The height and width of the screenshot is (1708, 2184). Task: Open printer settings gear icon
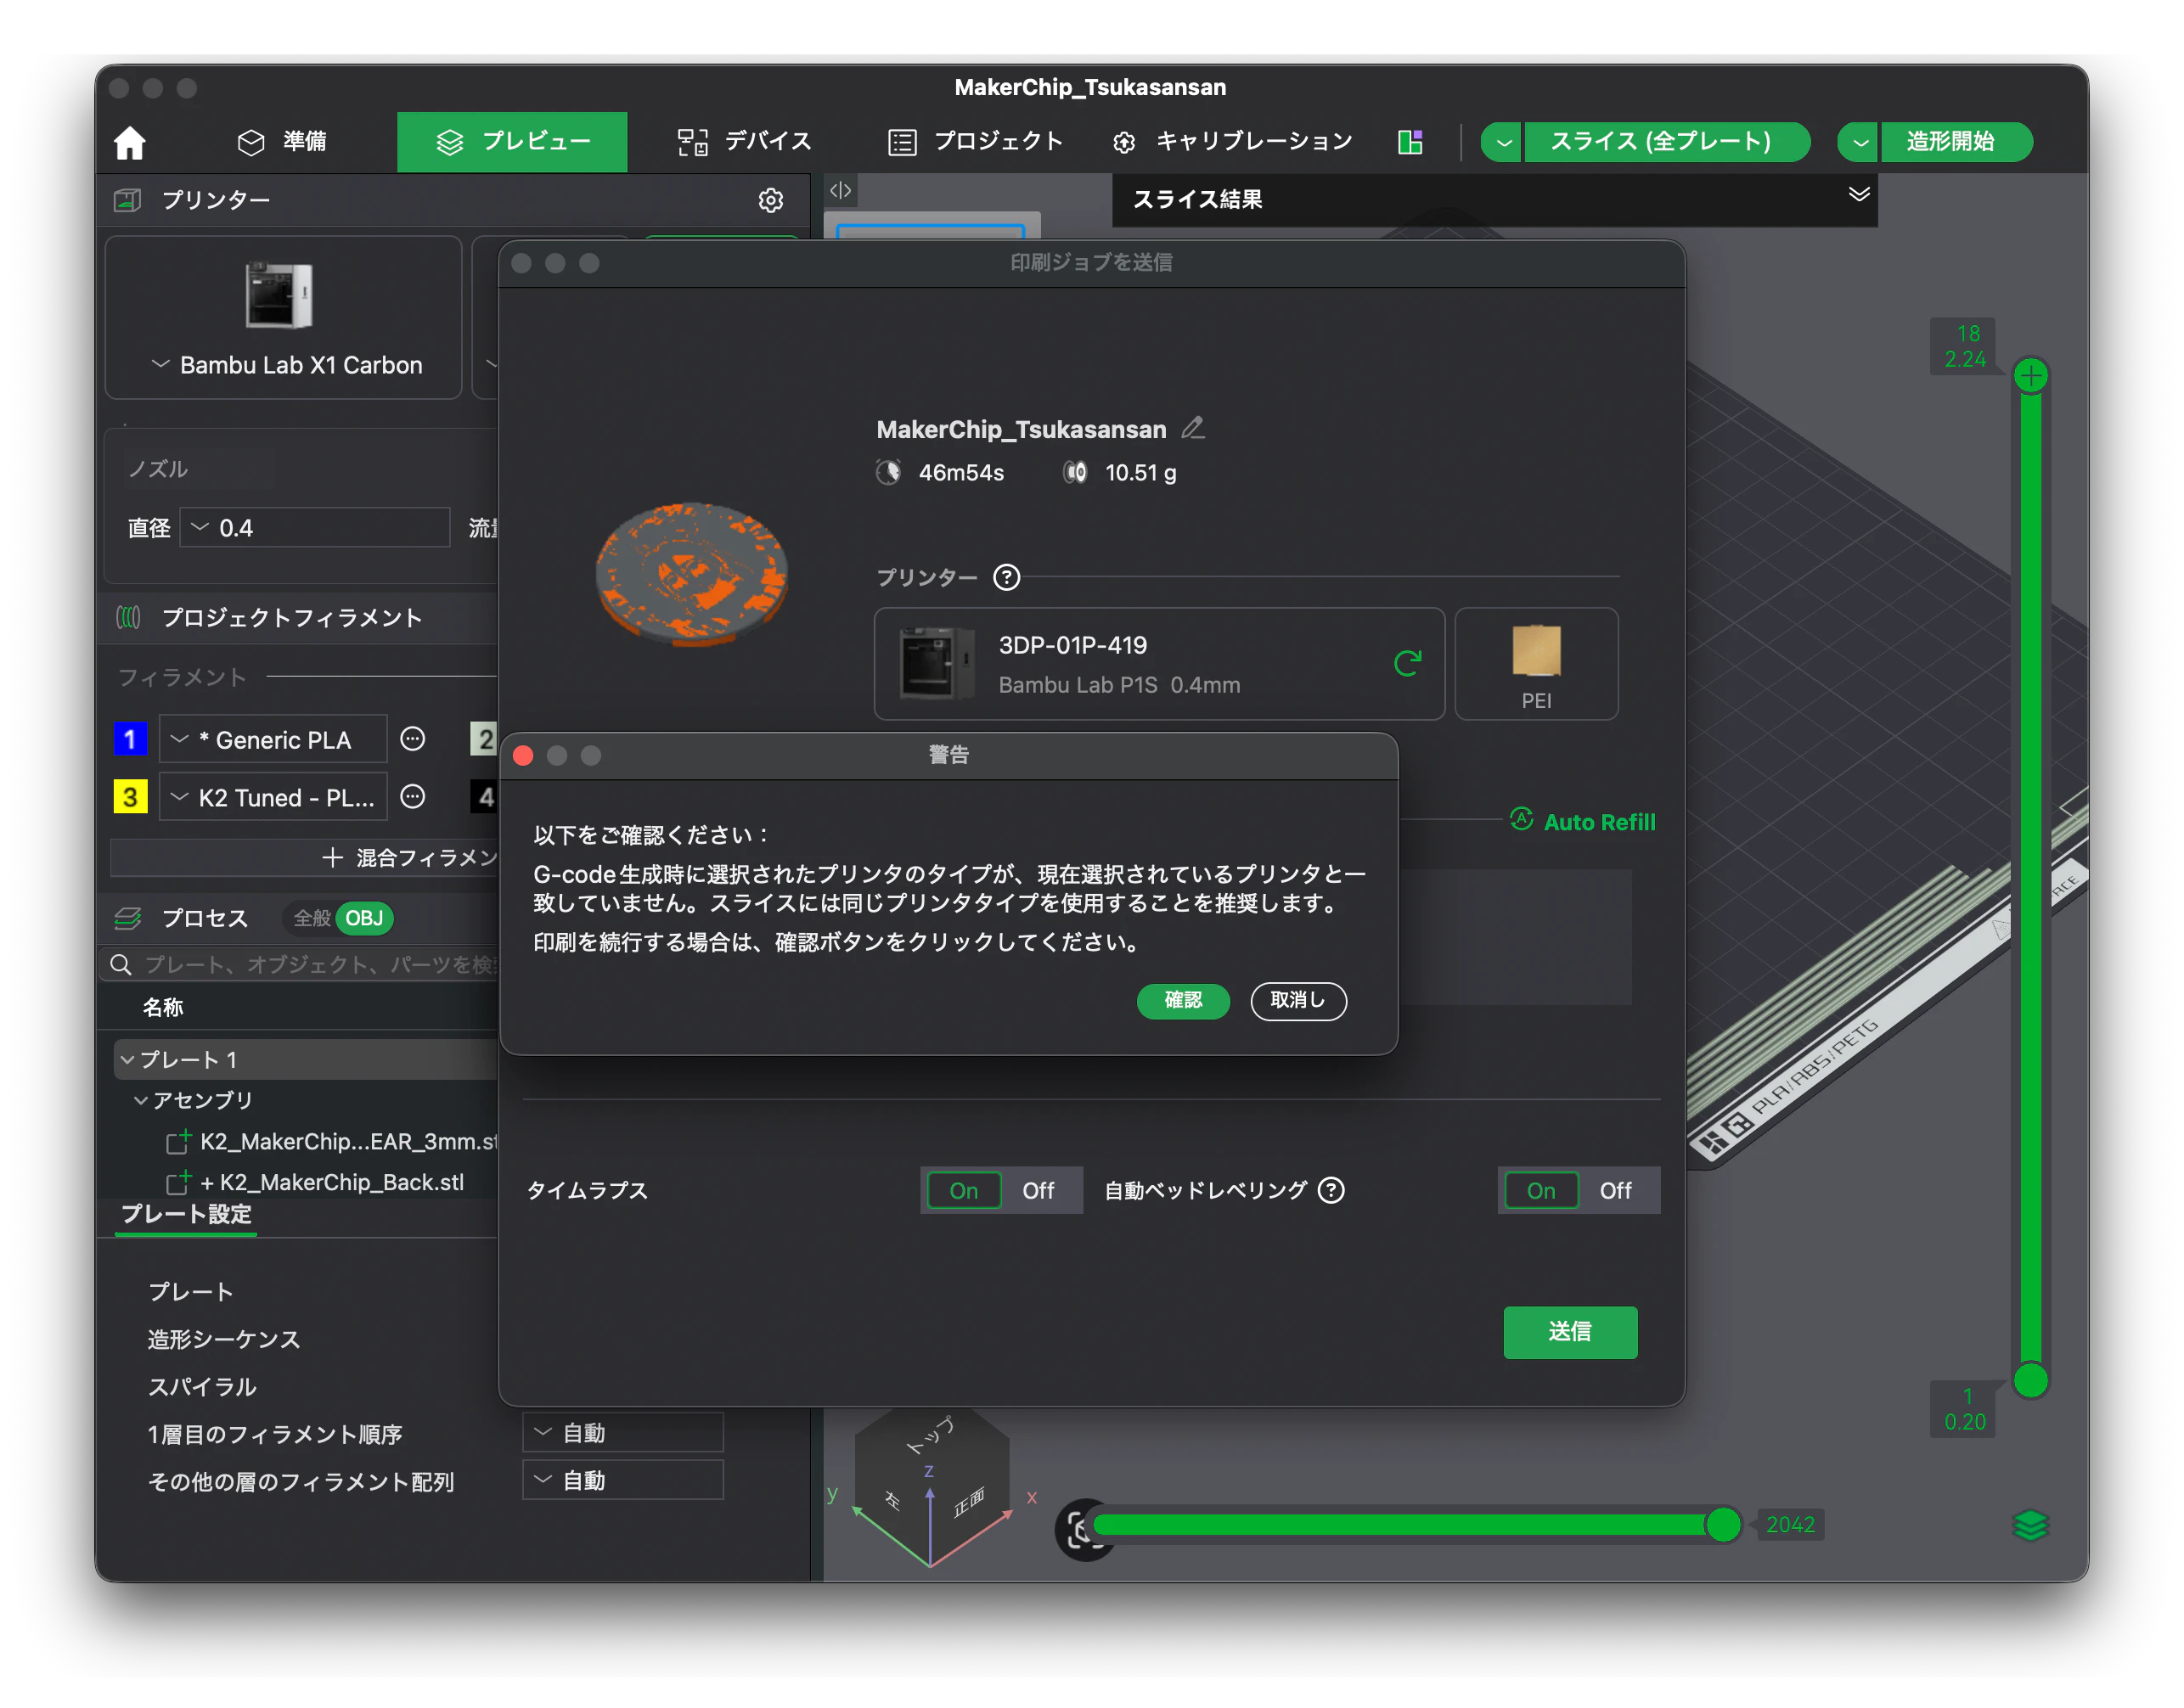[x=770, y=200]
